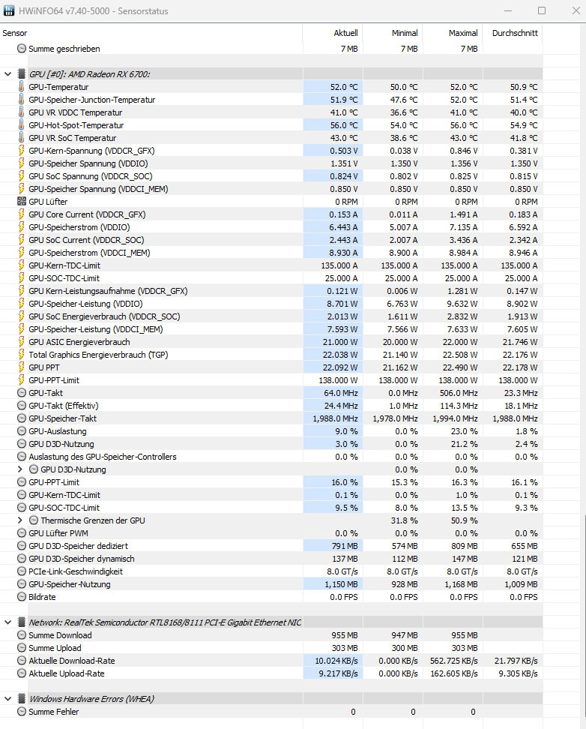This screenshot has width=586, height=729.
Task: Click the chip icon of GPU [#0] section
Action: tap(22, 74)
